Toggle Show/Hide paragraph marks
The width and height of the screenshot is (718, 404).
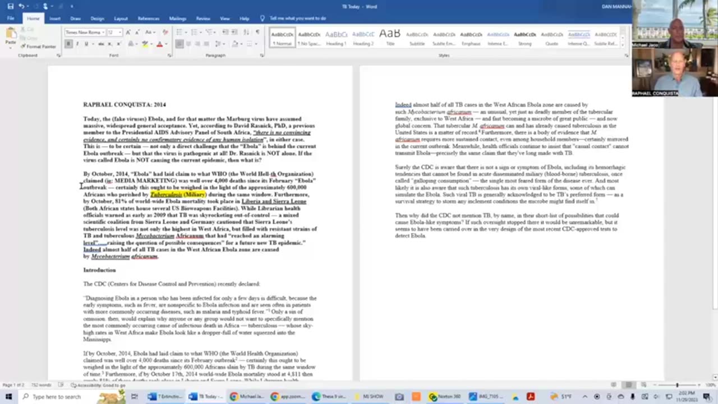point(257,33)
